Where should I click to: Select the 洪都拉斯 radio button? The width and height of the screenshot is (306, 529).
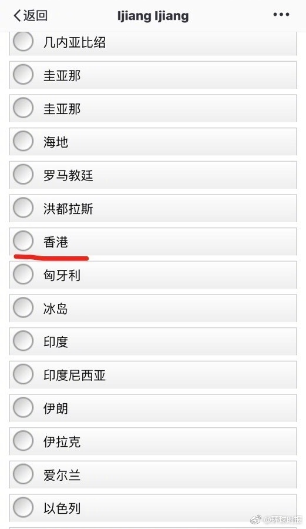pyautogui.click(x=23, y=207)
